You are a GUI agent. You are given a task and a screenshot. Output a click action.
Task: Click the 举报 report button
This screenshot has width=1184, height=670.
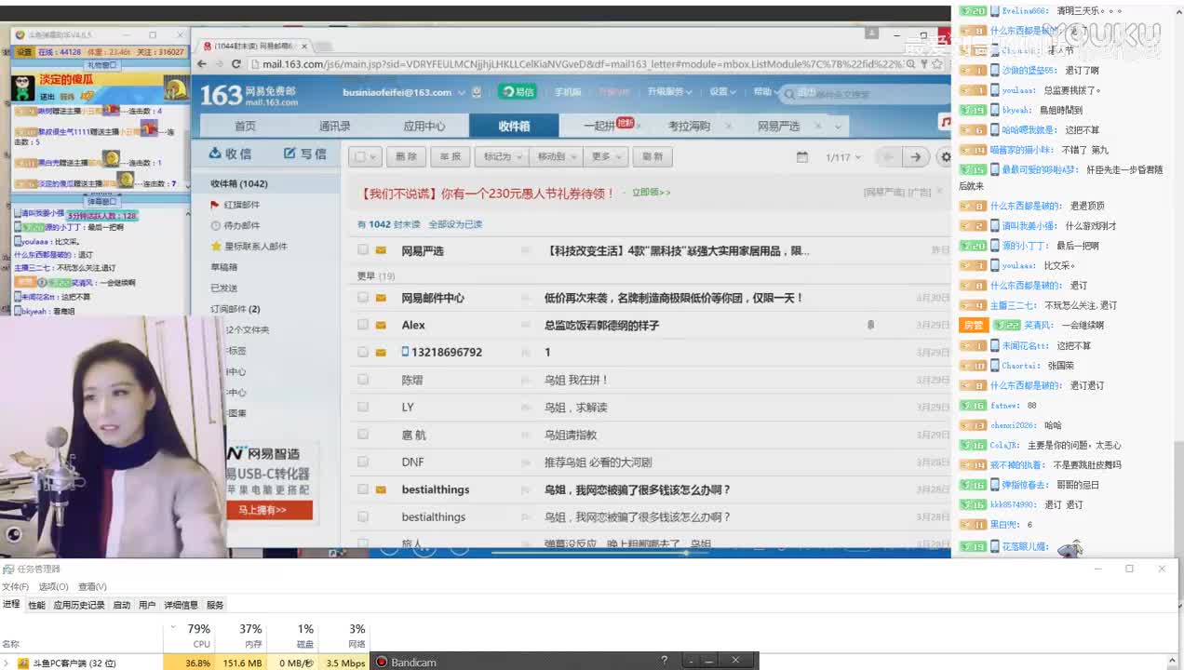(x=451, y=157)
